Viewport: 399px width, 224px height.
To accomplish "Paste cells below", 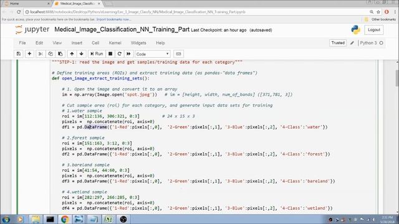I will click(60, 54).
